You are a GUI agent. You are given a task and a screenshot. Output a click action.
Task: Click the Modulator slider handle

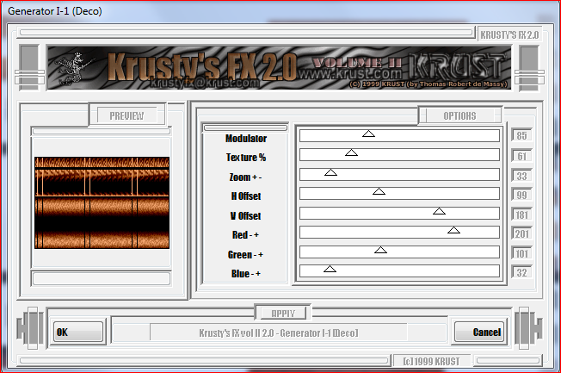tap(368, 134)
